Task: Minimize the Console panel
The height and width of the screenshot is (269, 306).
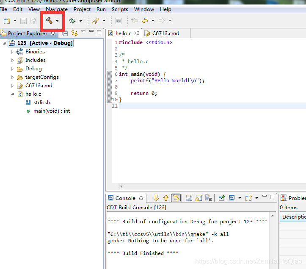Action: (x=265, y=196)
